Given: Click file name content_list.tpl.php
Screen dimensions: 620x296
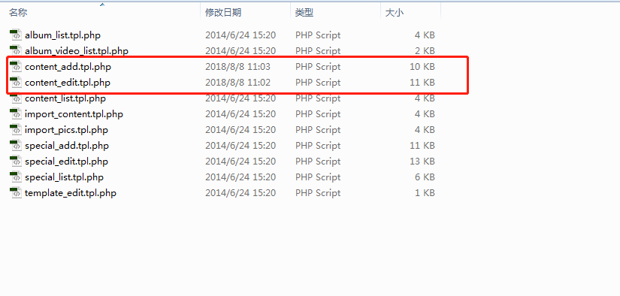Looking at the screenshot, I should pos(65,98).
